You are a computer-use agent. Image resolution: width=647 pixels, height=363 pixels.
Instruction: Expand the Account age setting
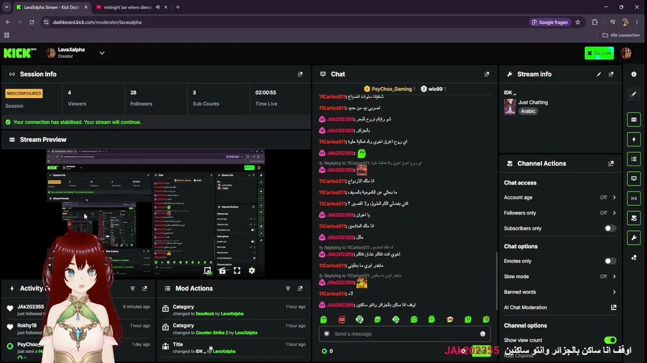560,198
